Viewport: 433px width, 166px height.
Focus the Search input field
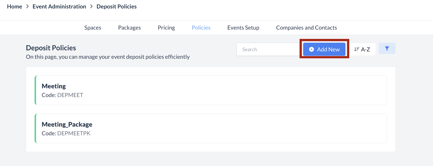(x=268, y=49)
